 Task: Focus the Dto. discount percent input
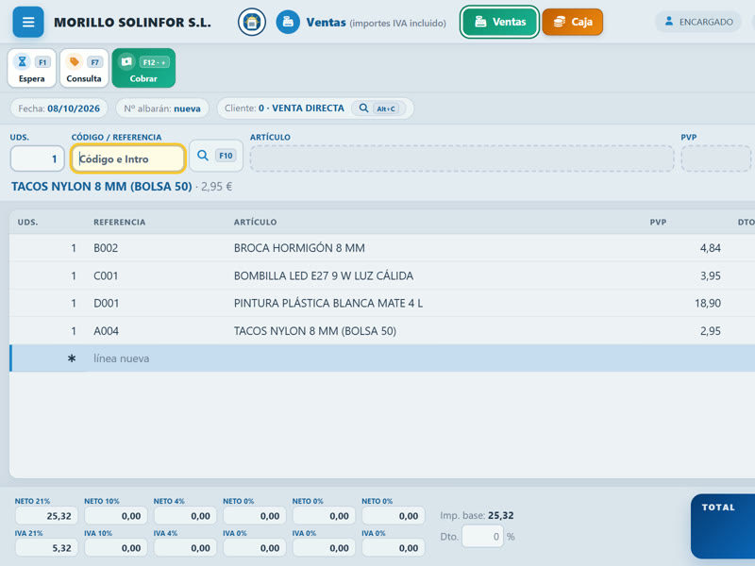pos(482,536)
